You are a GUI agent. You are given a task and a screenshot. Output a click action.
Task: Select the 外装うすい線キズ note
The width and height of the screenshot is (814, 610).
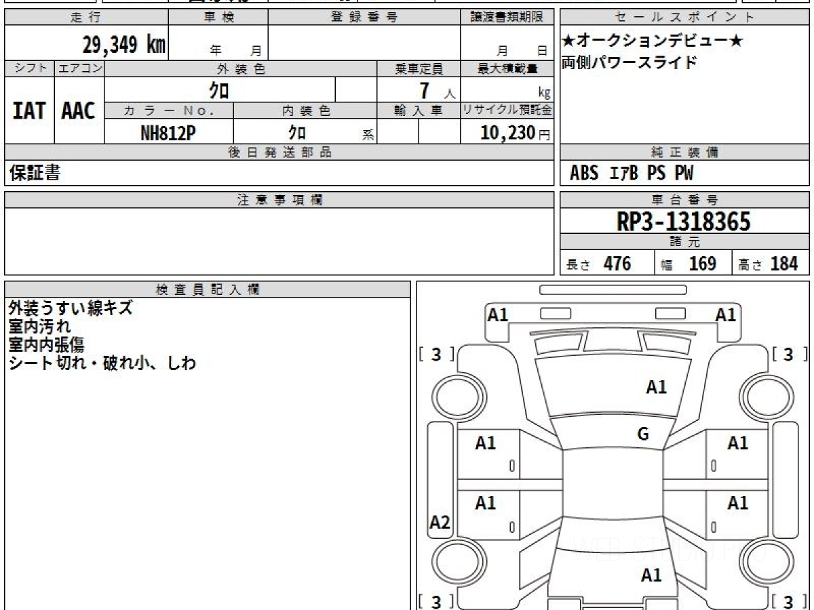[71, 308]
